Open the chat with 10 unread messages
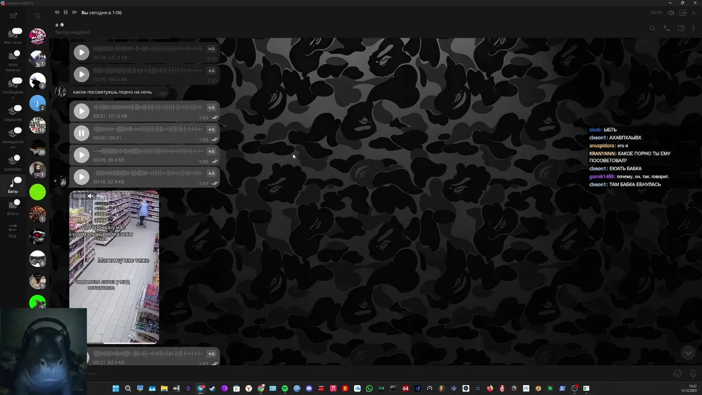This screenshot has height=395, width=702. (37, 125)
